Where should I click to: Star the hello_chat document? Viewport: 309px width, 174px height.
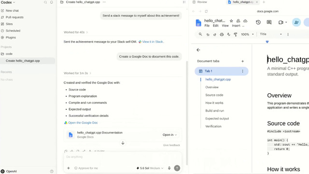coord(231,21)
